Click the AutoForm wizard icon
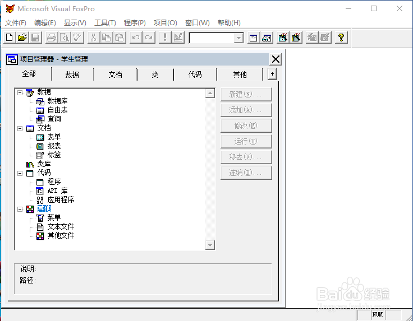The height and width of the screenshot is (321, 413). click(x=312, y=38)
